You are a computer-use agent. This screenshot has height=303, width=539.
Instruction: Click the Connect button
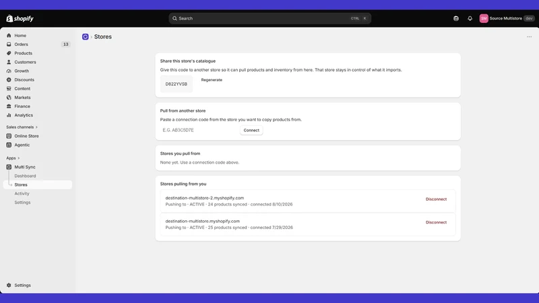pyautogui.click(x=251, y=130)
